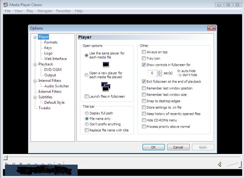Maximize the Media Player Classic window
The width and height of the screenshot is (244, 178).
pyautogui.click(x=228, y=5)
